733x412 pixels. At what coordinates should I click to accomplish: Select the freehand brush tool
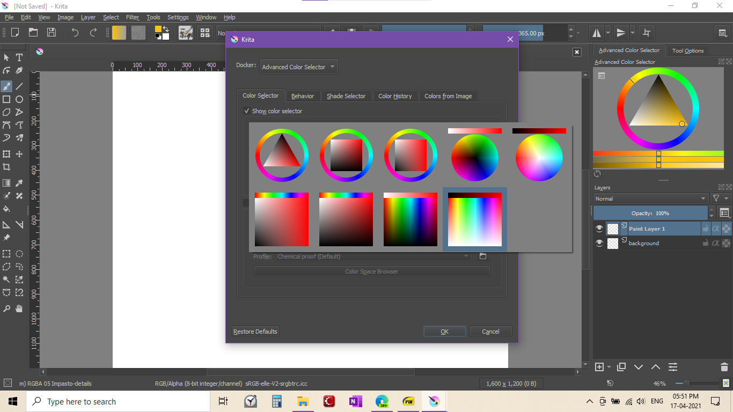click(x=6, y=86)
